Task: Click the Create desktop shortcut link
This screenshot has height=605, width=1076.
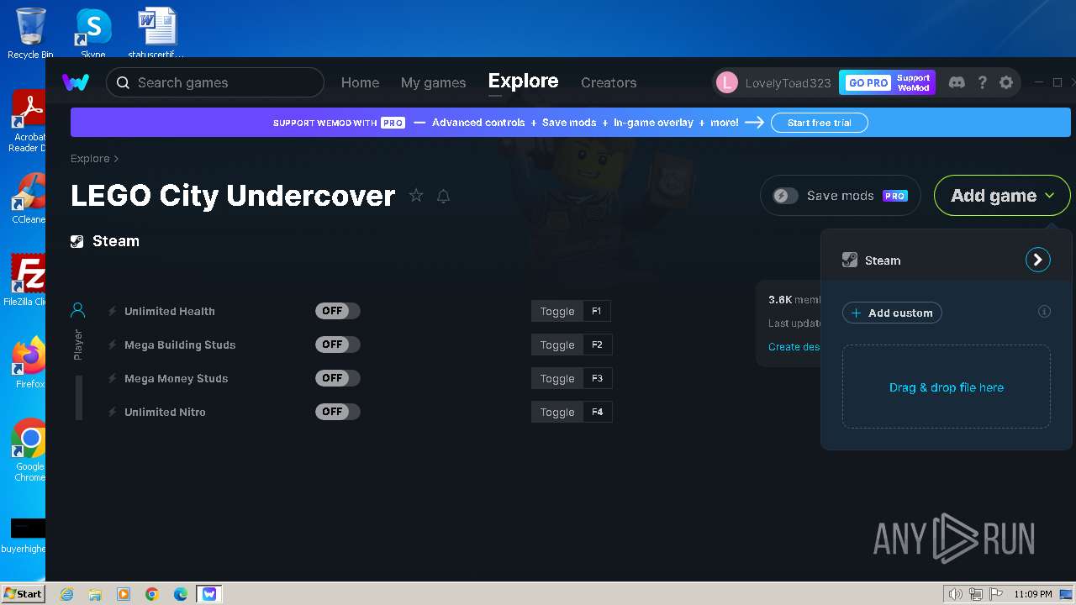Action: [x=794, y=346]
